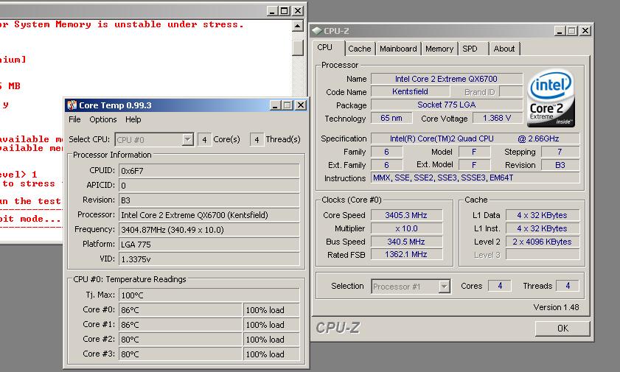The height and width of the screenshot is (372, 620).
Task: Click the Bus Speed value 340.5 MHz
Action: 406,242
